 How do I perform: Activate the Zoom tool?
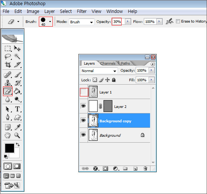tap(17, 135)
